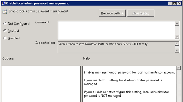
Task: Click the 'Options:' label
Action: pos(8,58)
